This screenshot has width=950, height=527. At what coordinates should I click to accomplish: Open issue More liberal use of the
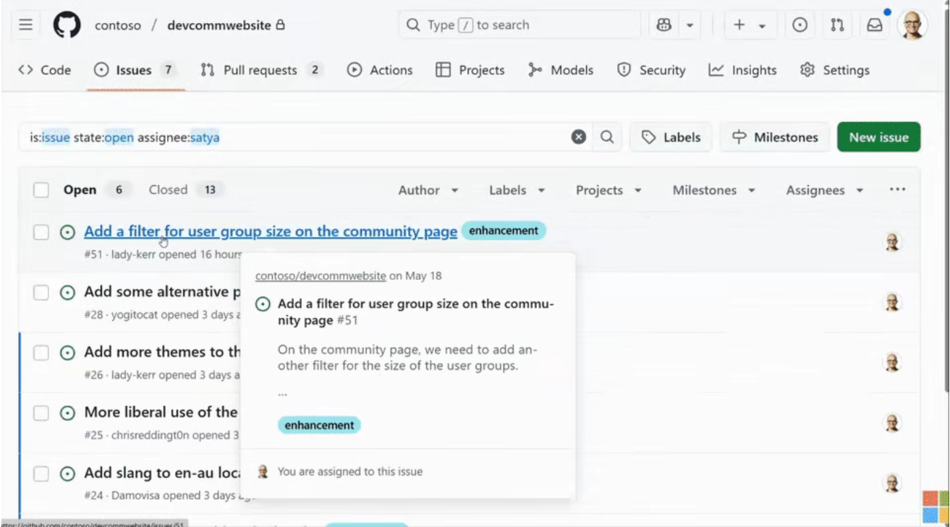(x=161, y=412)
